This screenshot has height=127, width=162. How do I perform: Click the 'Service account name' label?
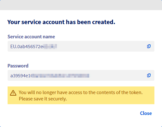tap(31, 37)
